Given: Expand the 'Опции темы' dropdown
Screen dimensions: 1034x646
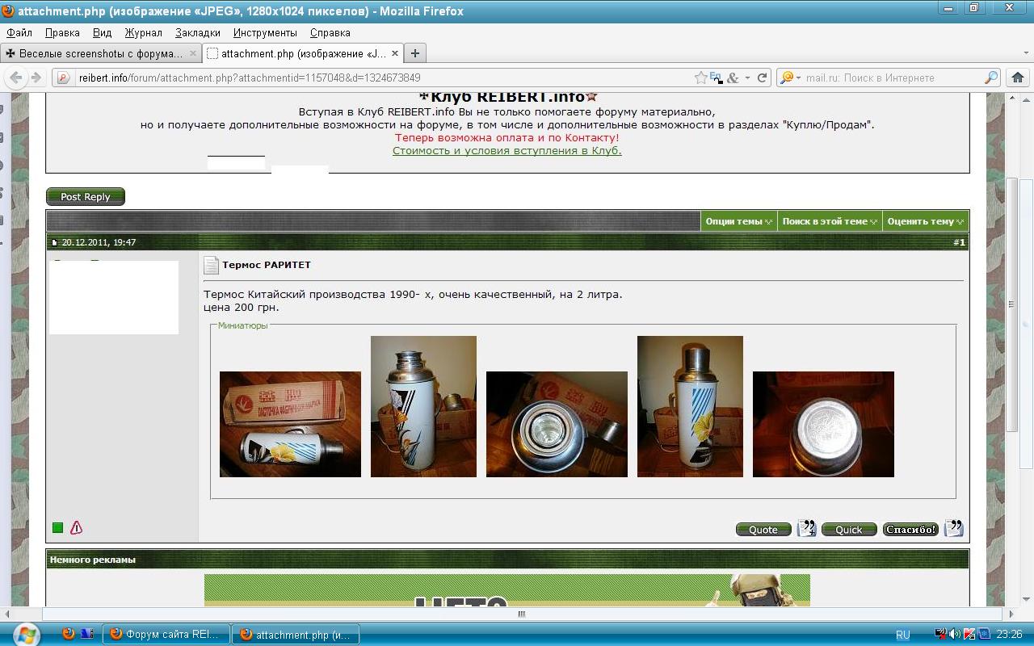Looking at the screenshot, I should pyautogui.click(x=738, y=221).
